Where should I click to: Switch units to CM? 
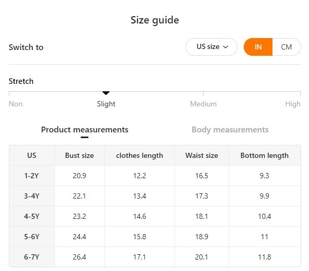point(287,47)
